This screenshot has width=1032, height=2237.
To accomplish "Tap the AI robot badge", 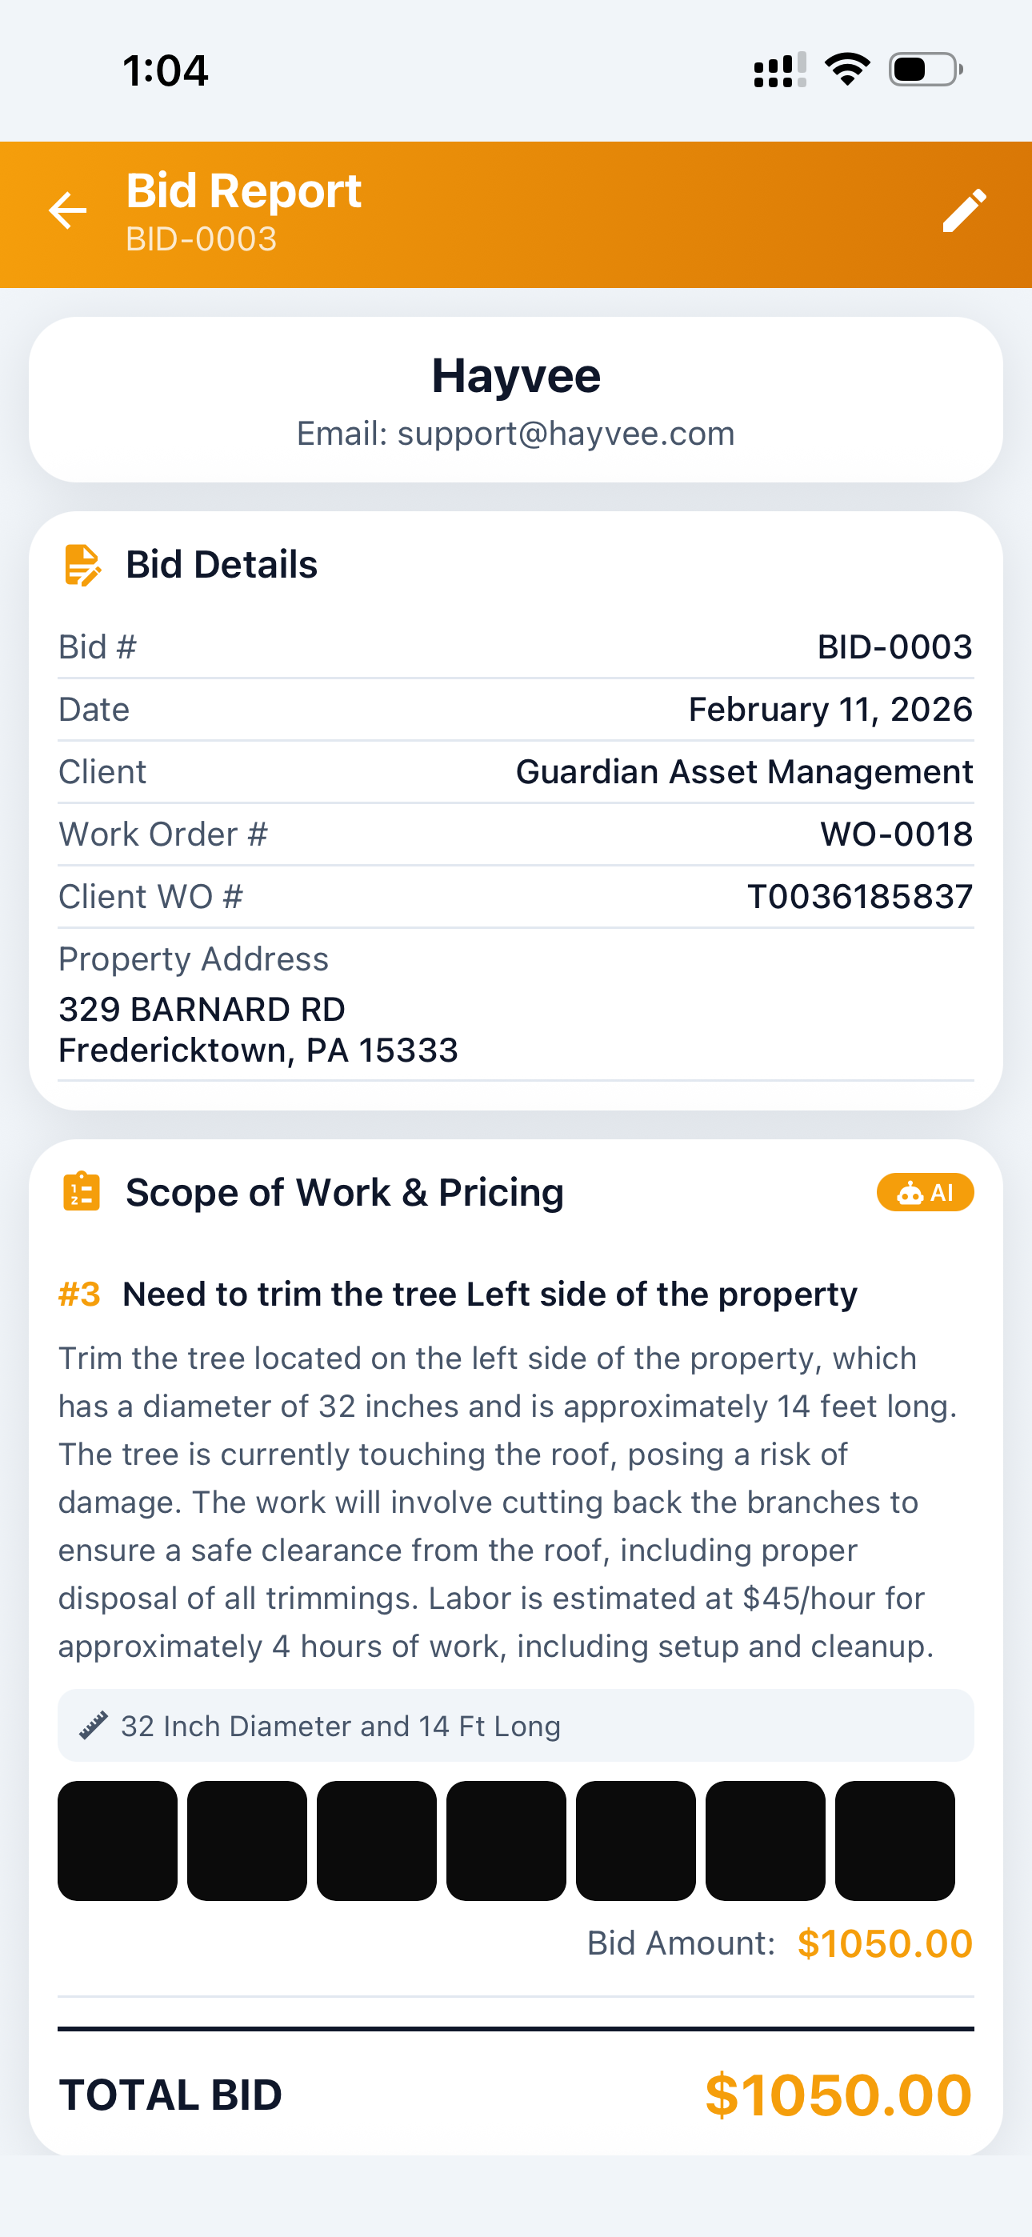I will 924,1192.
